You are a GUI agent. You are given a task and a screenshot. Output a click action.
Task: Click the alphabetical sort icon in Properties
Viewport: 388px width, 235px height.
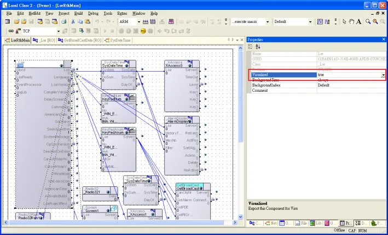[258, 46]
